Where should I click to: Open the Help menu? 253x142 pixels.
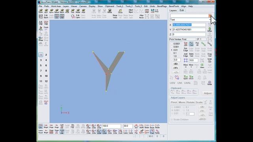(x=191, y=6)
